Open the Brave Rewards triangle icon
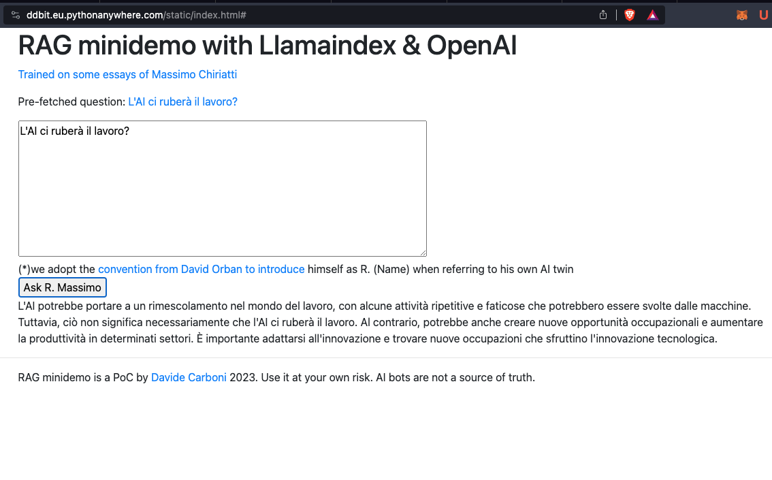Image resolution: width=772 pixels, height=480 pixels. point(652,15)
